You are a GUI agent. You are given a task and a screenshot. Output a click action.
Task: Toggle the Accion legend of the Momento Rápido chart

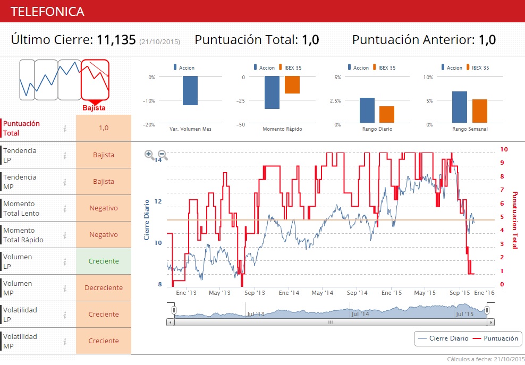(264, 67)
